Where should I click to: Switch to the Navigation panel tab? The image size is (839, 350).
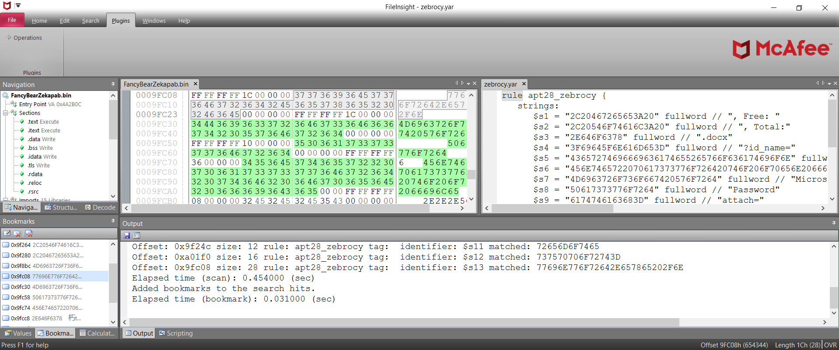point(21,207)
